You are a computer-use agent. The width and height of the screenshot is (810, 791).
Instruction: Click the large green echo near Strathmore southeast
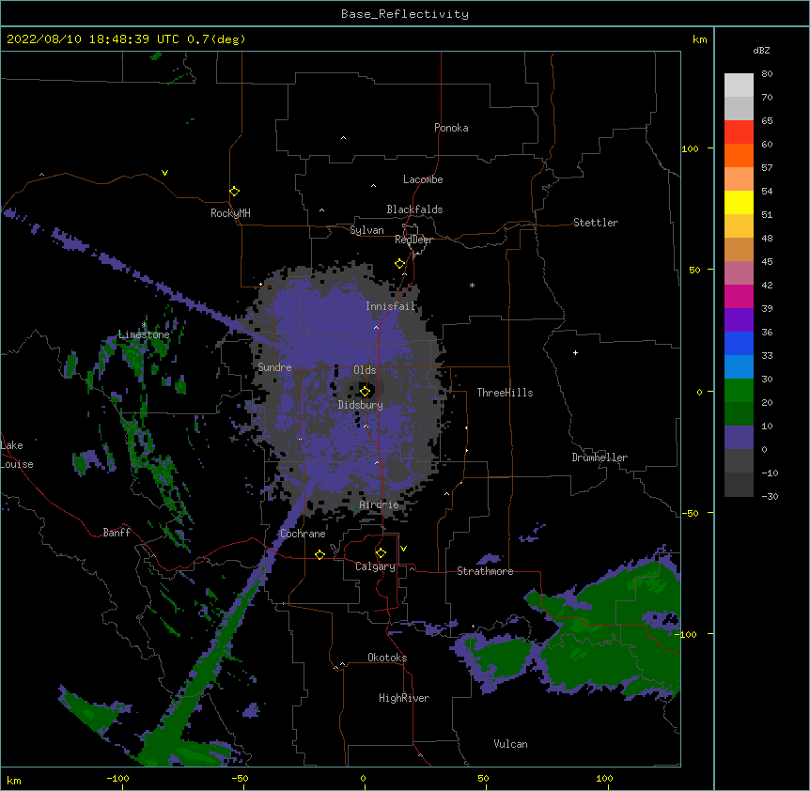(x=610, y=635)
